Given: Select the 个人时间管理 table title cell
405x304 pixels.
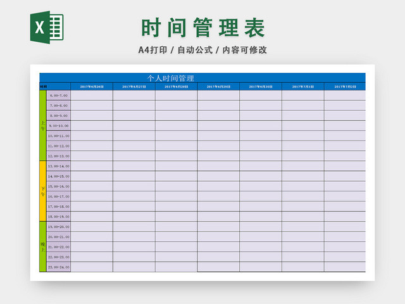Looking at the screenshot, I should click(202, 78).
